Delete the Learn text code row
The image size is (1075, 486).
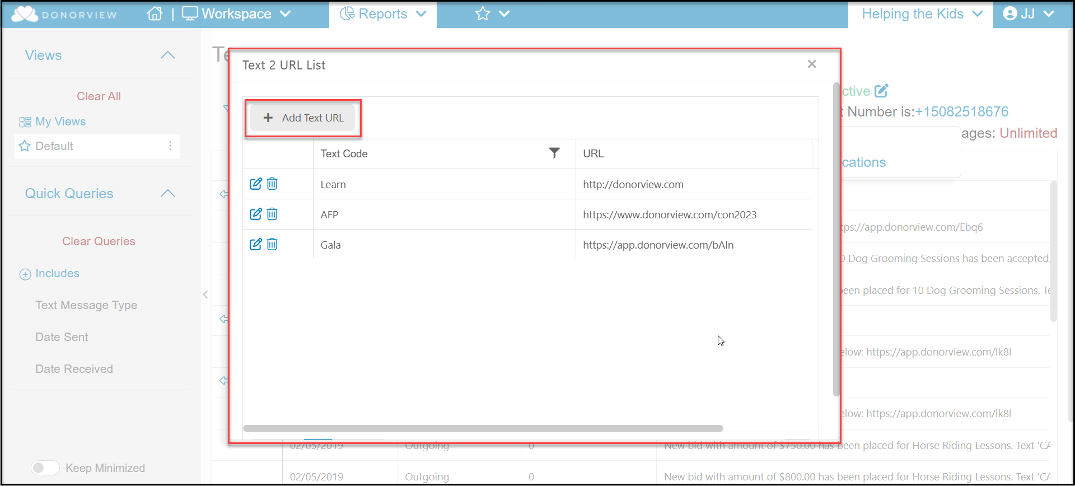272,184
